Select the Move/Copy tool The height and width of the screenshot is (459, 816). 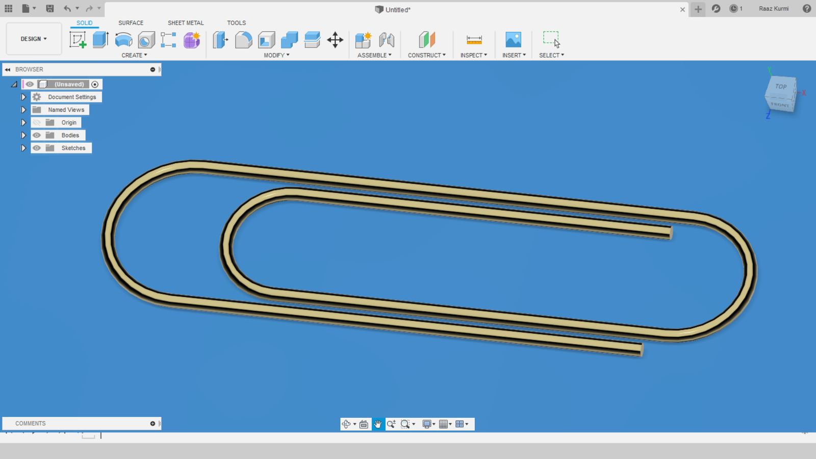point(335,40)
